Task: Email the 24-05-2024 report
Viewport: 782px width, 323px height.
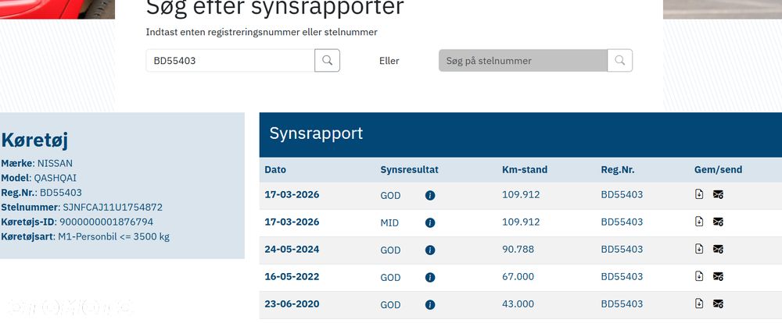Action: (718, 249)
